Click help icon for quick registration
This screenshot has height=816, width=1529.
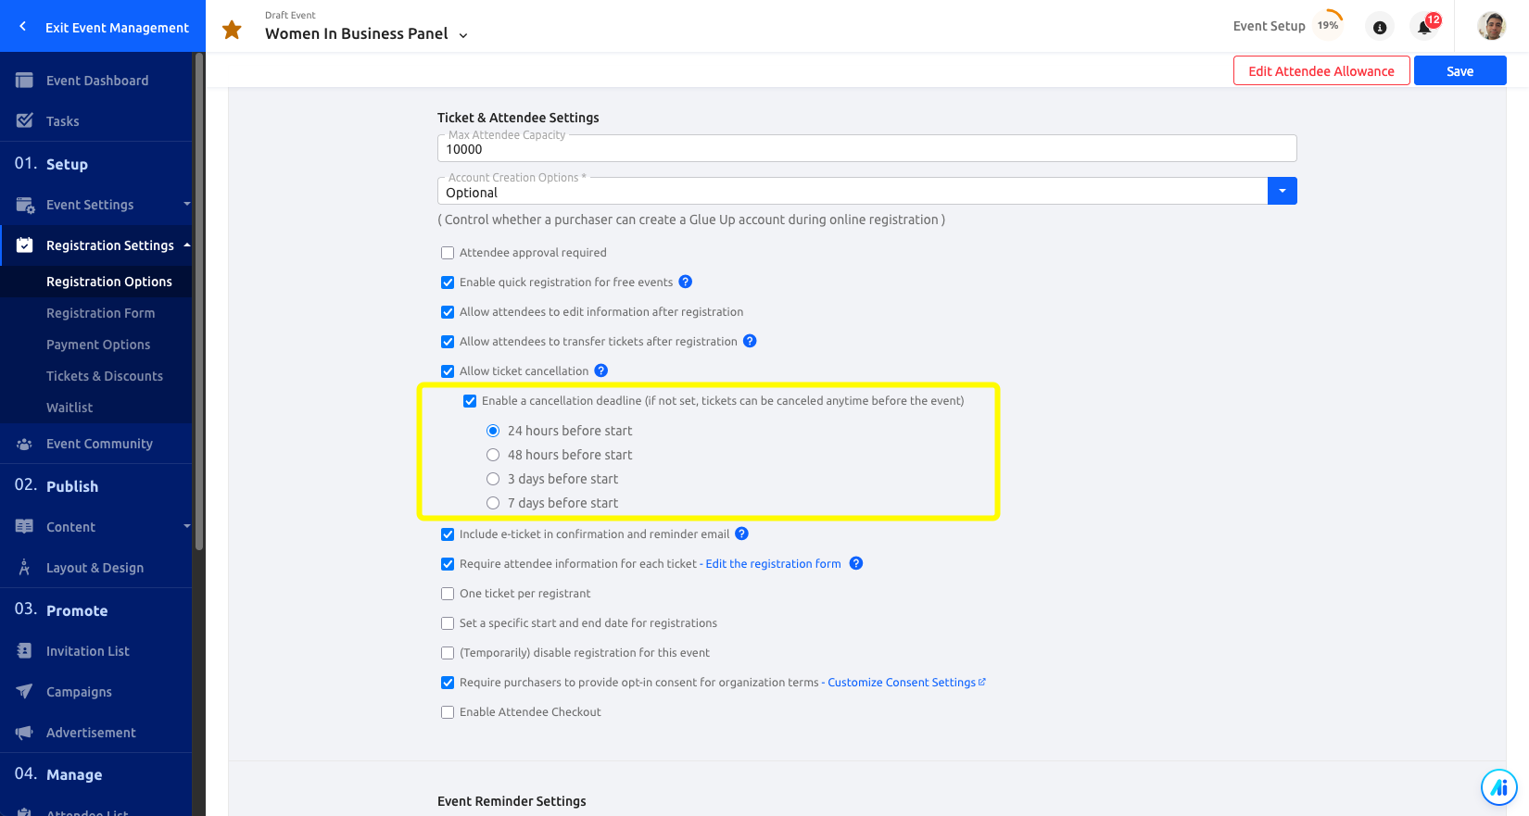[x=686, y=282]
